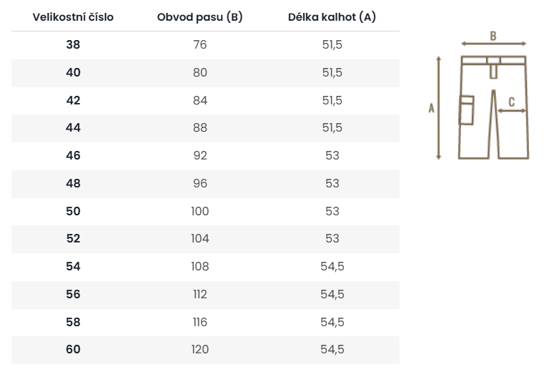559x377 pixels.
Task: Click the length value in the size 52 row
Action: click(x=332, y=239)
